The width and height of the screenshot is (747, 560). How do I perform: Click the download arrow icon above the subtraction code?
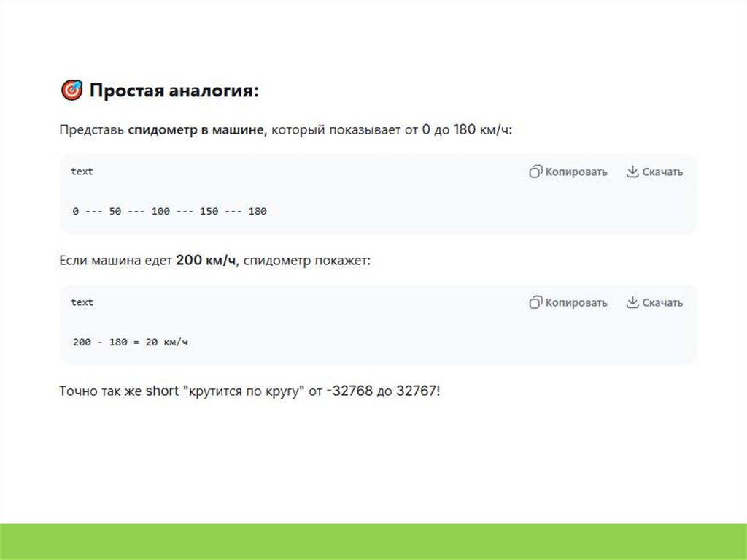[x=632, y=302]
